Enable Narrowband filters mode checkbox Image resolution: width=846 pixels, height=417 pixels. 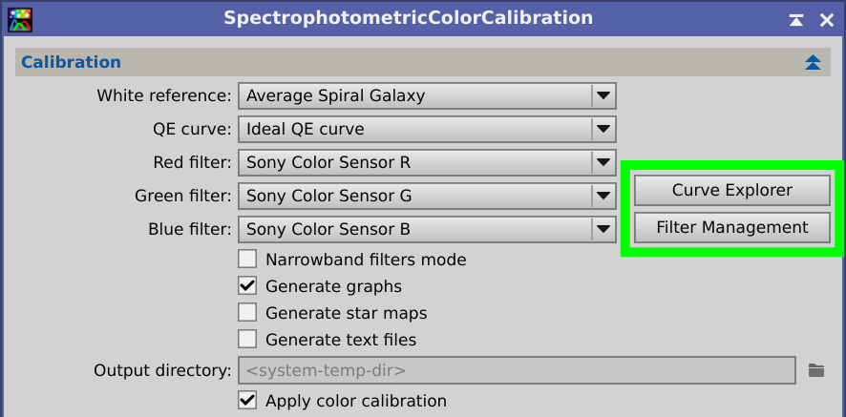(247, 260)
